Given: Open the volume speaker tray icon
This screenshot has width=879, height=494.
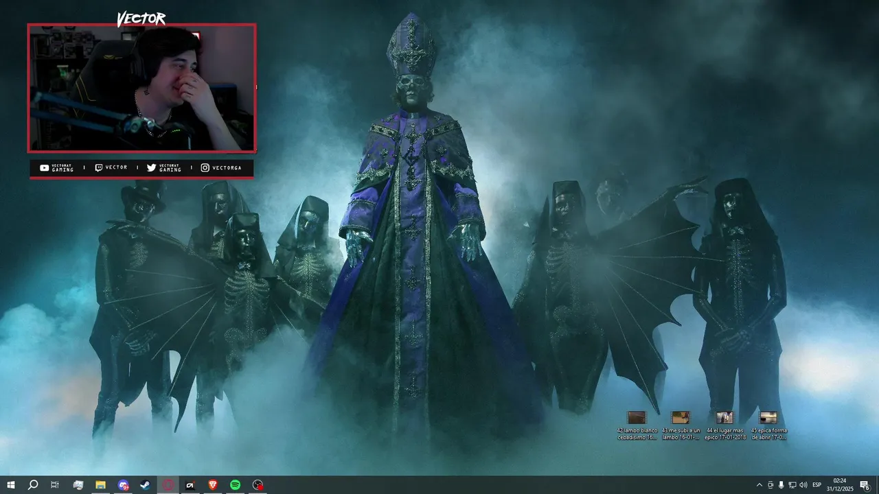Looking at the screenshot, I should 803,485.
